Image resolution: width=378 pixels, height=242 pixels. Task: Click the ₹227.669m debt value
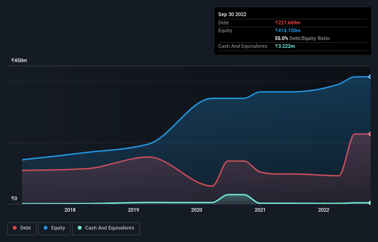pyautogui.click(x=288, y=23)
